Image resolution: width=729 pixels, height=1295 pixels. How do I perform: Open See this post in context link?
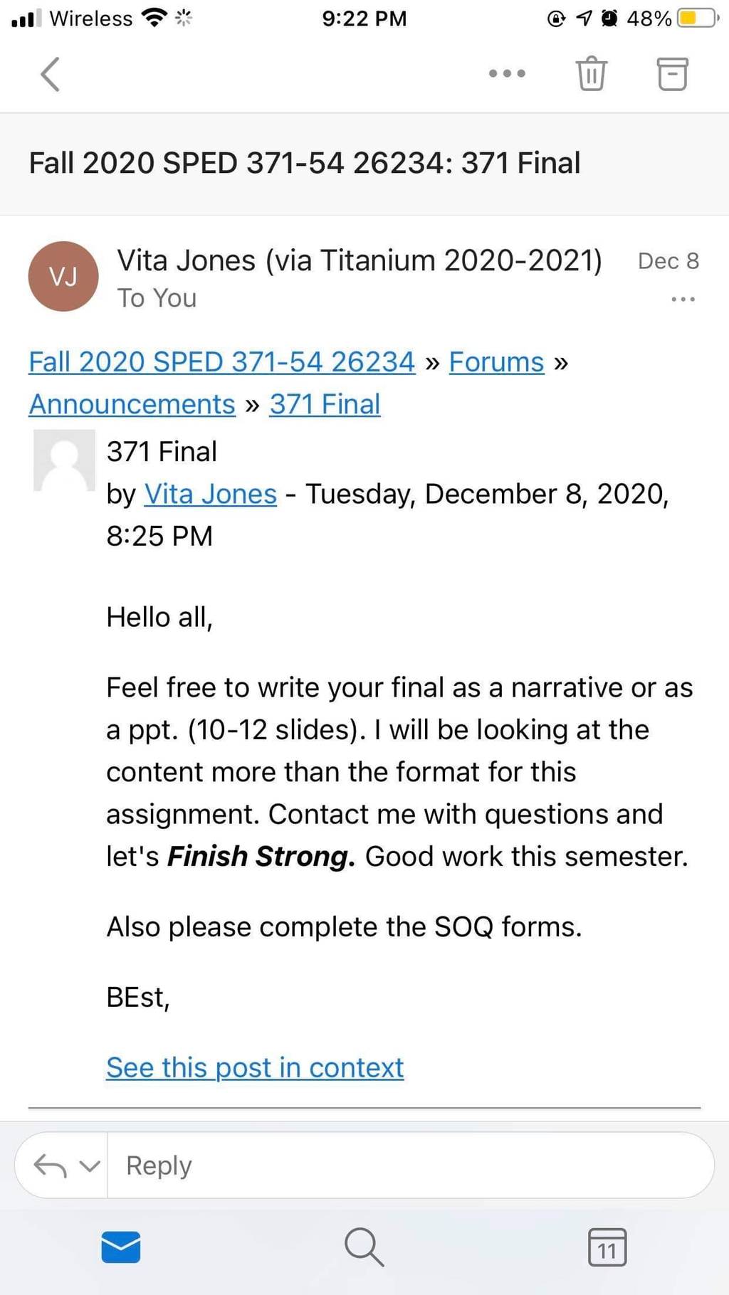click(255, 1067)
